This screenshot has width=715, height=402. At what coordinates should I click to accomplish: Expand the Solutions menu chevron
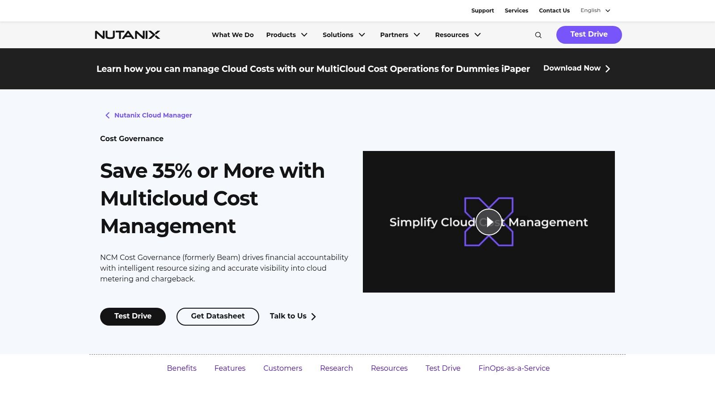362,35
